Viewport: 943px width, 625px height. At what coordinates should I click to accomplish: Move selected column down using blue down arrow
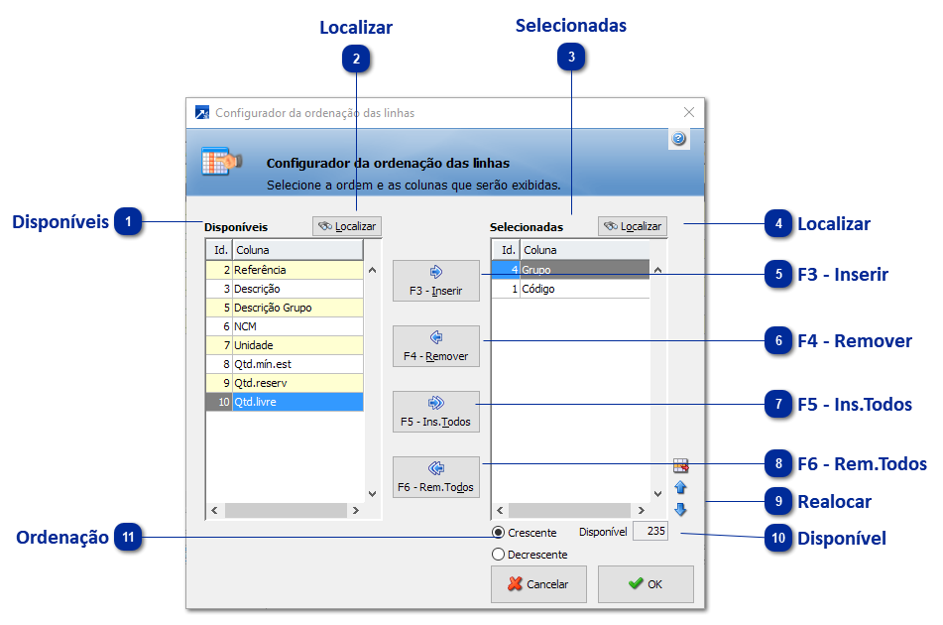tap(681, 510)
